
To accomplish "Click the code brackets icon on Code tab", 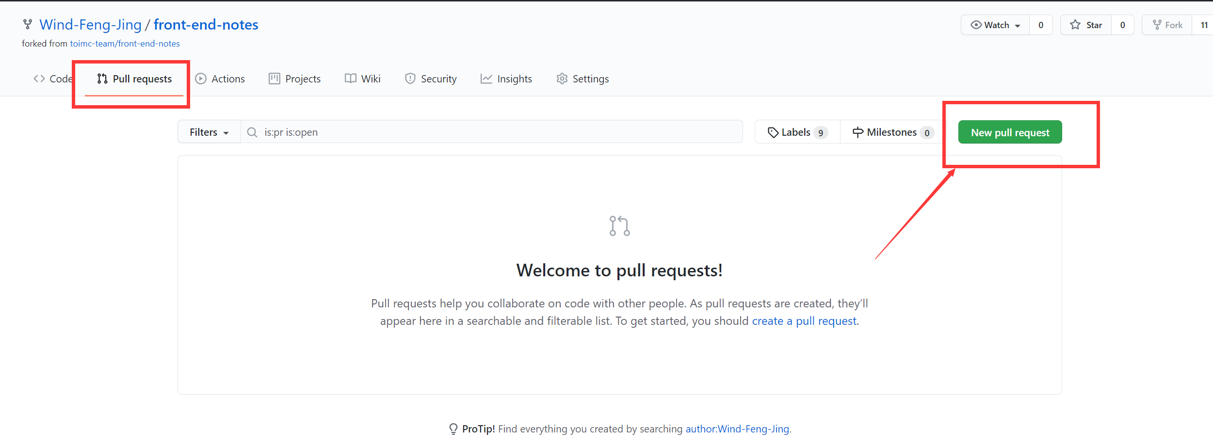I will click(39, 79).
